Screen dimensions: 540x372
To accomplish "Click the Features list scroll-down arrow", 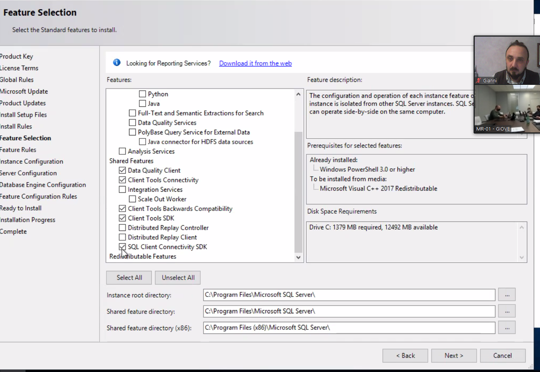I will pos(298,257).
